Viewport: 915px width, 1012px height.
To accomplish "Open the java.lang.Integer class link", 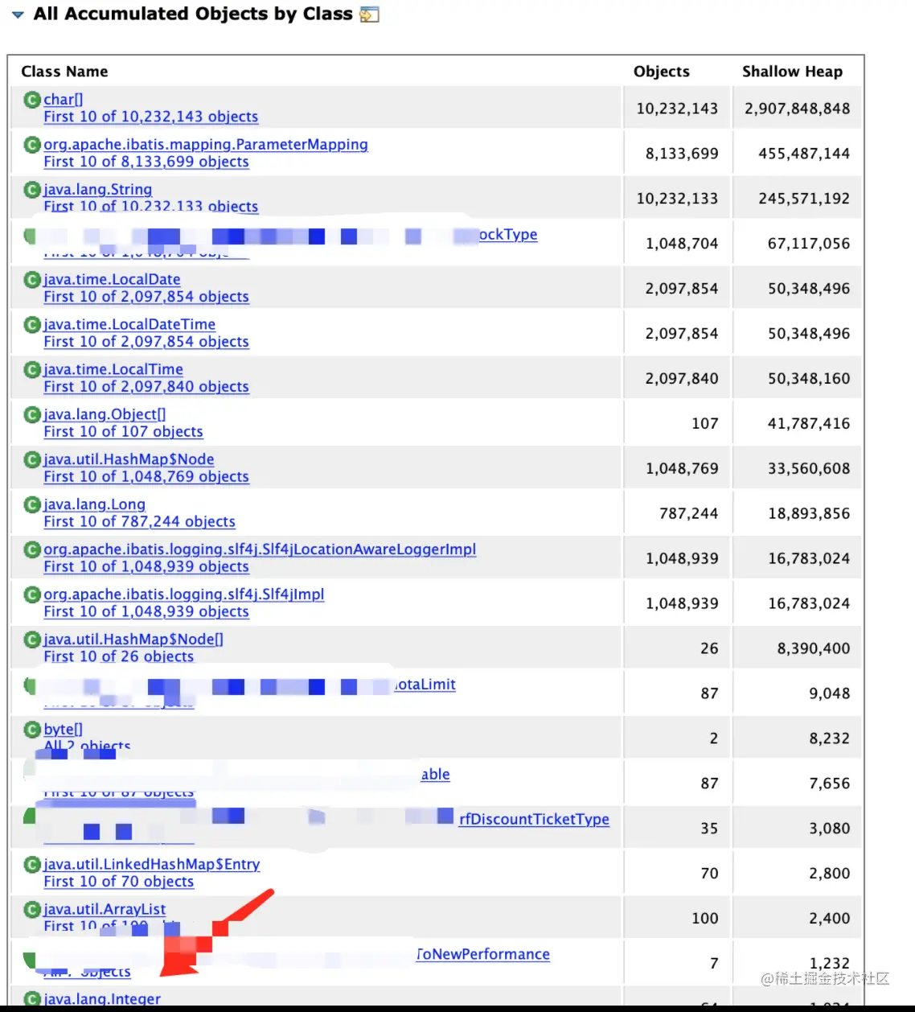I will coord(102,999).
